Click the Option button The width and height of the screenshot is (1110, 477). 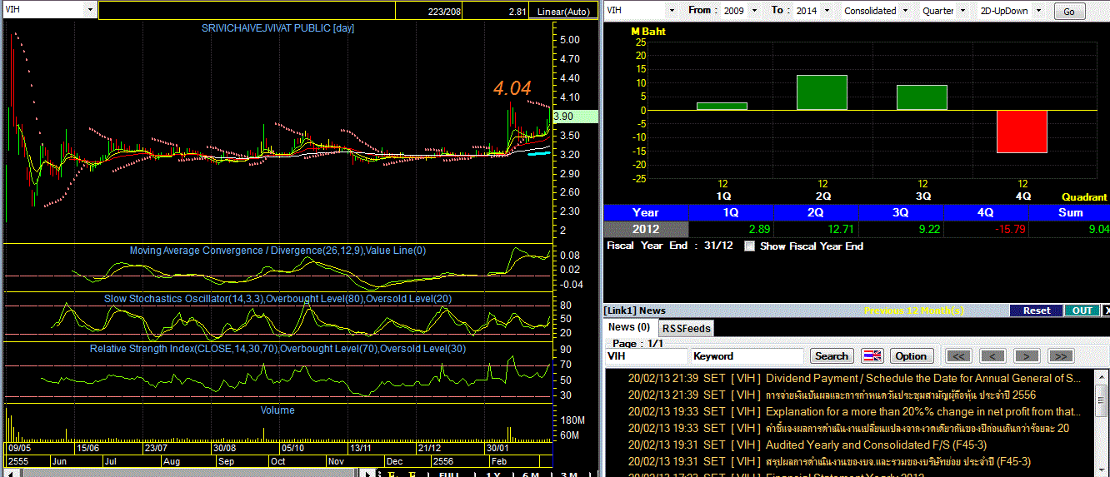911,356
